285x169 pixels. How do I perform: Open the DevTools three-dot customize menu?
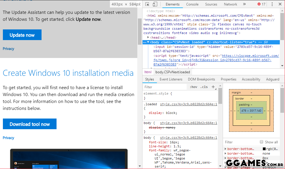(272, 4)
